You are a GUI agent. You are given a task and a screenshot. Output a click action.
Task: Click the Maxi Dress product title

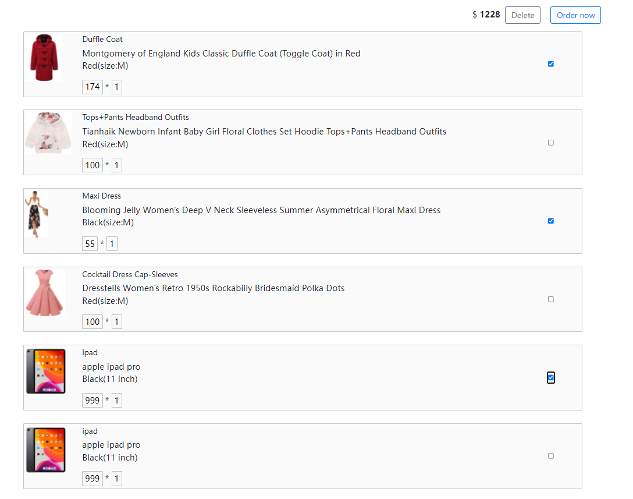pos(101,196)
